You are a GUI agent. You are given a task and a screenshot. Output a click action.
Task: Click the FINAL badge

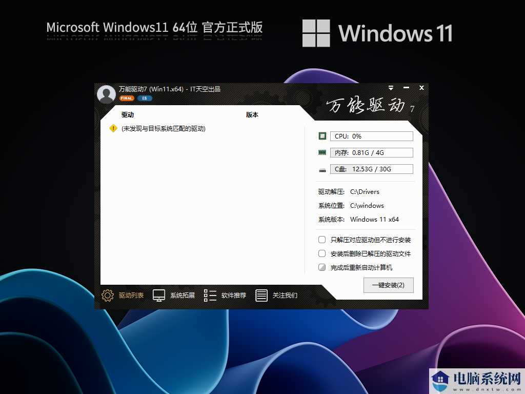(x=127, y=98)
